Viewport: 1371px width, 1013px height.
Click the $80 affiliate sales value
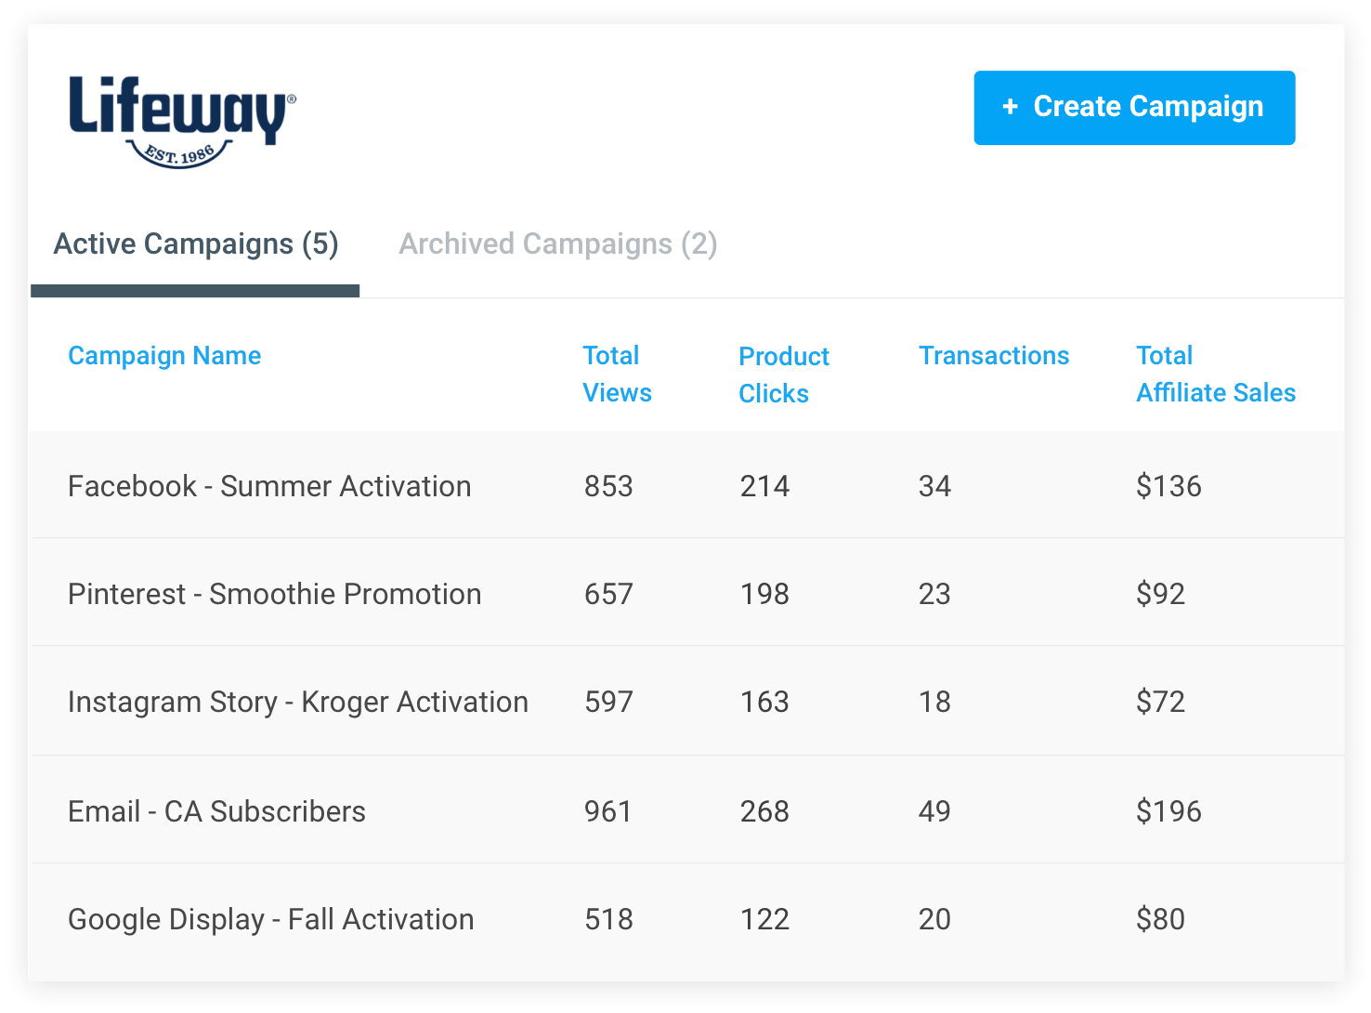(1160, 919)
